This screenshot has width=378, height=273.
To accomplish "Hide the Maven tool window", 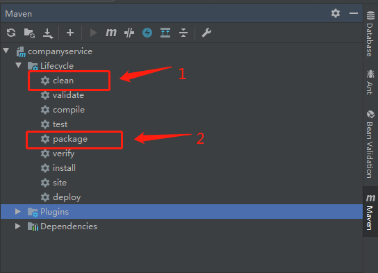I will [354, 13].
